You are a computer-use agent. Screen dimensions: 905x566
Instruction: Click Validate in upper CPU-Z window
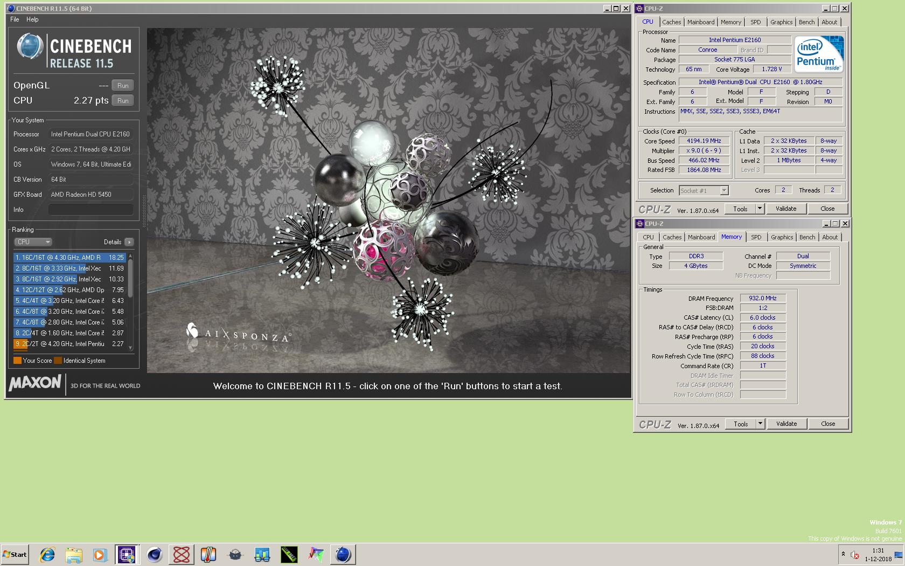tap(786, 209)
